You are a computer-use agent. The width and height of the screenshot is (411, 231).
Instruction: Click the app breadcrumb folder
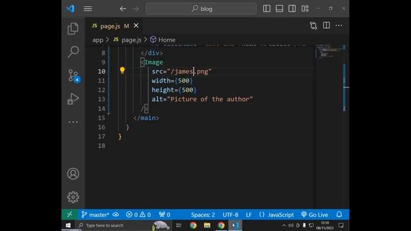(x=98, y=40)
